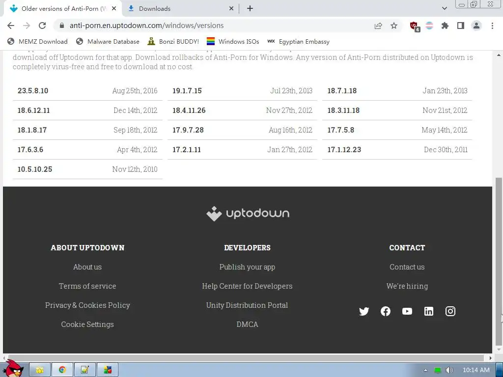Viewport: 503px width, 377px height.
Task: Click the vertical page scrollbar thumb
Action: pos(499,261)
